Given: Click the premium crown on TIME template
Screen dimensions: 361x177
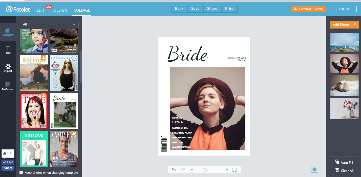Looking at the screenshot, I should (43, 96).
